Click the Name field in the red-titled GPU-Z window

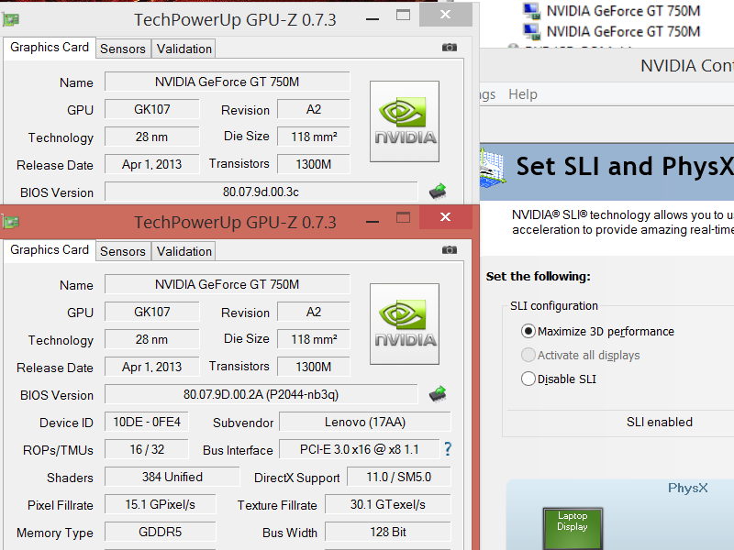[x=227, y=284]
